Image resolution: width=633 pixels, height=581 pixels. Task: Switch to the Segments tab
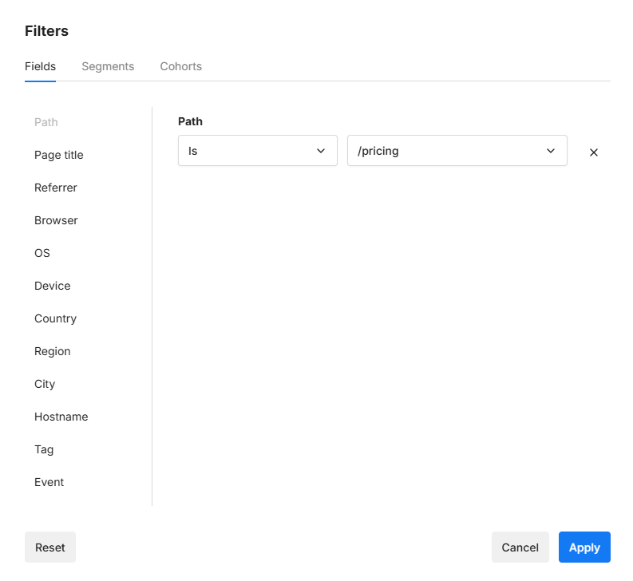click(x=108, y=66)
